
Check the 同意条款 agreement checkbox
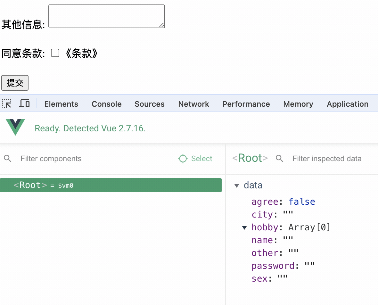click(55, 53)
